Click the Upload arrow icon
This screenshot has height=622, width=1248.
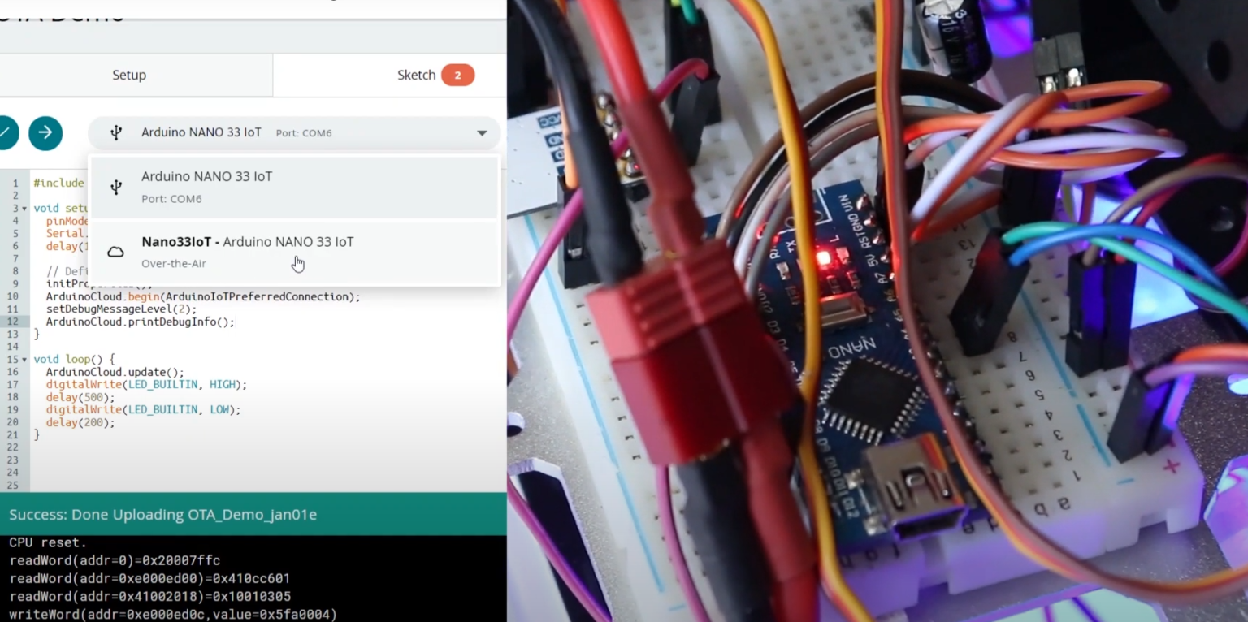tap(45, 132)
